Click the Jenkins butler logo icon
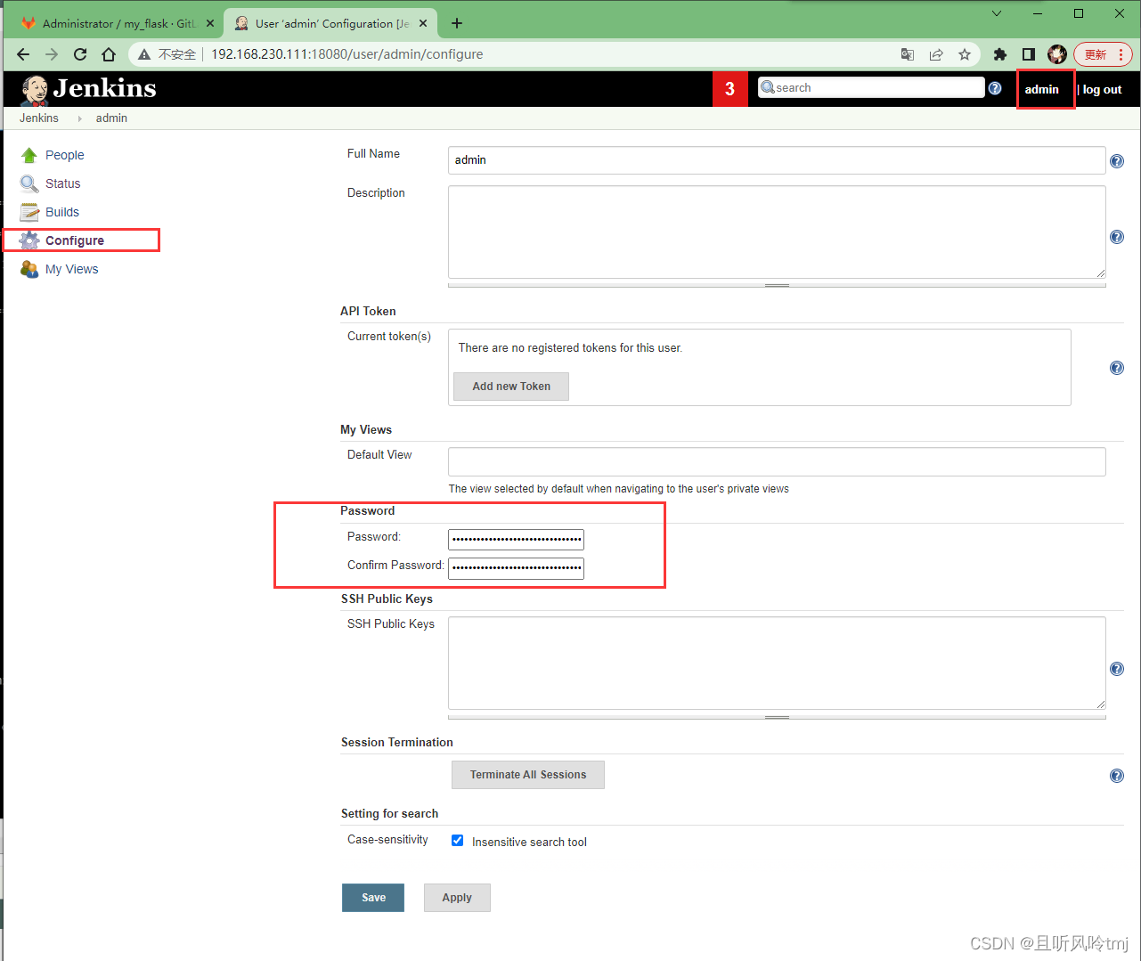Screen dimensions: 1141x961 (35, 89)
